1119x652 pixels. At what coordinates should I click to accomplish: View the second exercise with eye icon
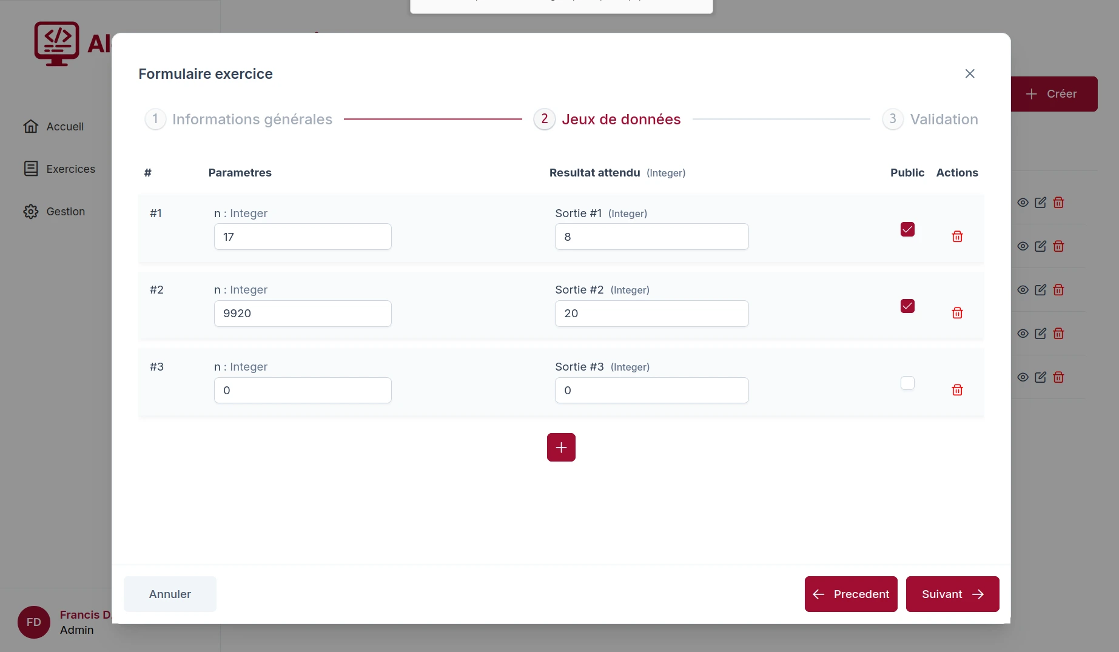1023,246
